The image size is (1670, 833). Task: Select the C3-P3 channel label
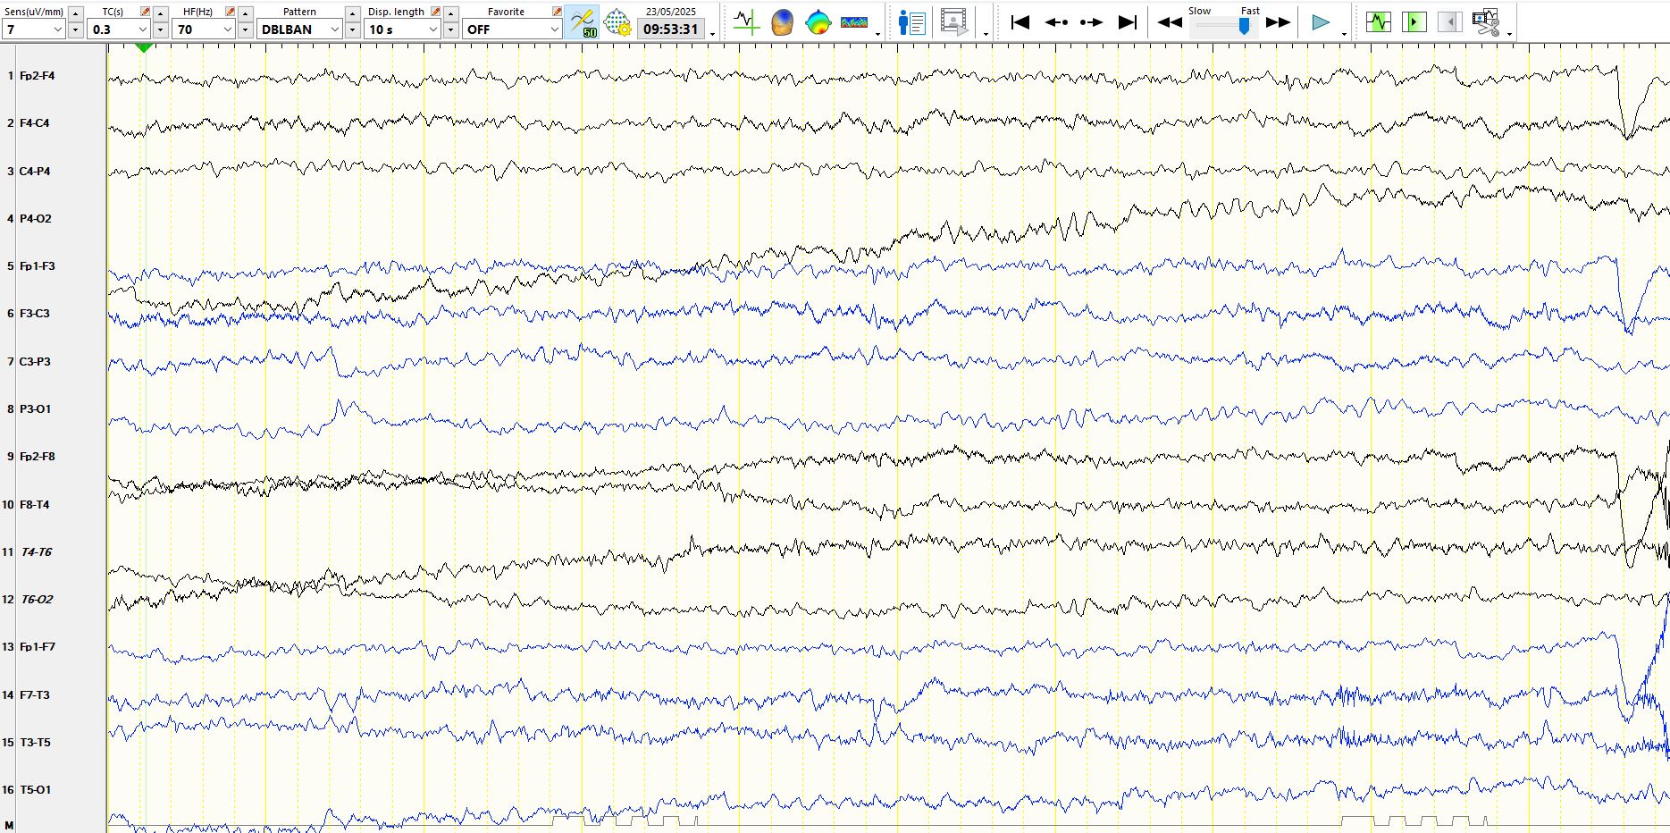tap(35, 361)
